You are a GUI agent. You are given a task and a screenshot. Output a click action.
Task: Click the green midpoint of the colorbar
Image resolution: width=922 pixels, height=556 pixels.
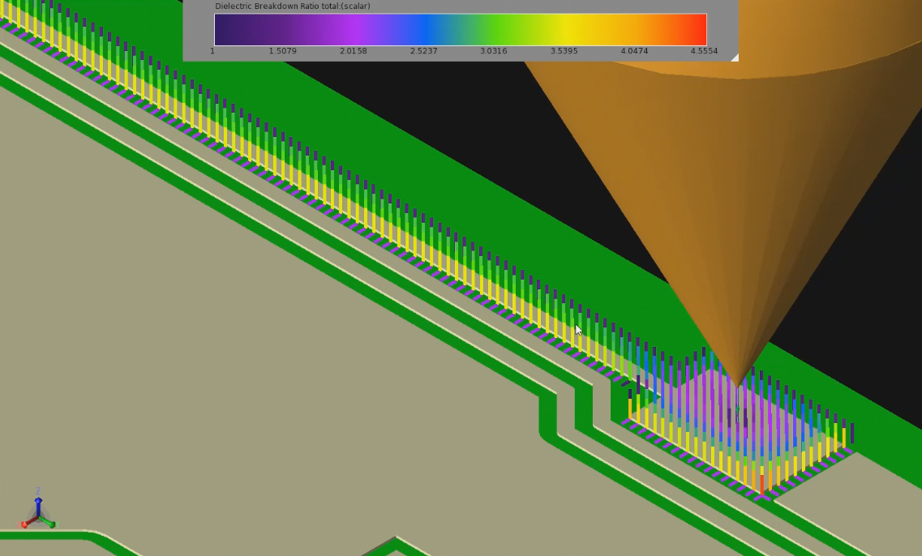(487, 30)
